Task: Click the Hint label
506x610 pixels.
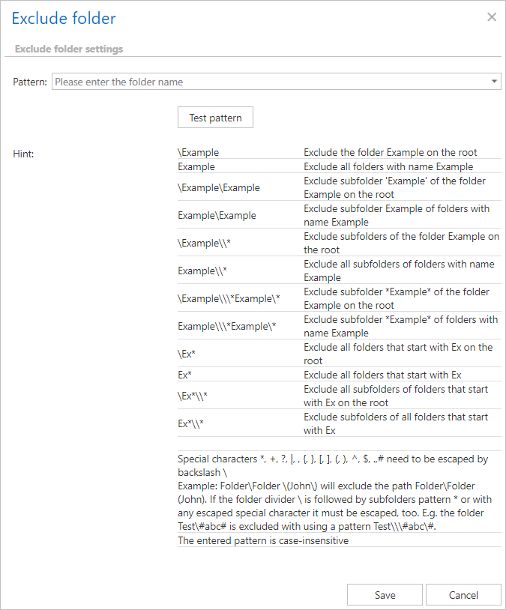Action: (x=23, y=154)
